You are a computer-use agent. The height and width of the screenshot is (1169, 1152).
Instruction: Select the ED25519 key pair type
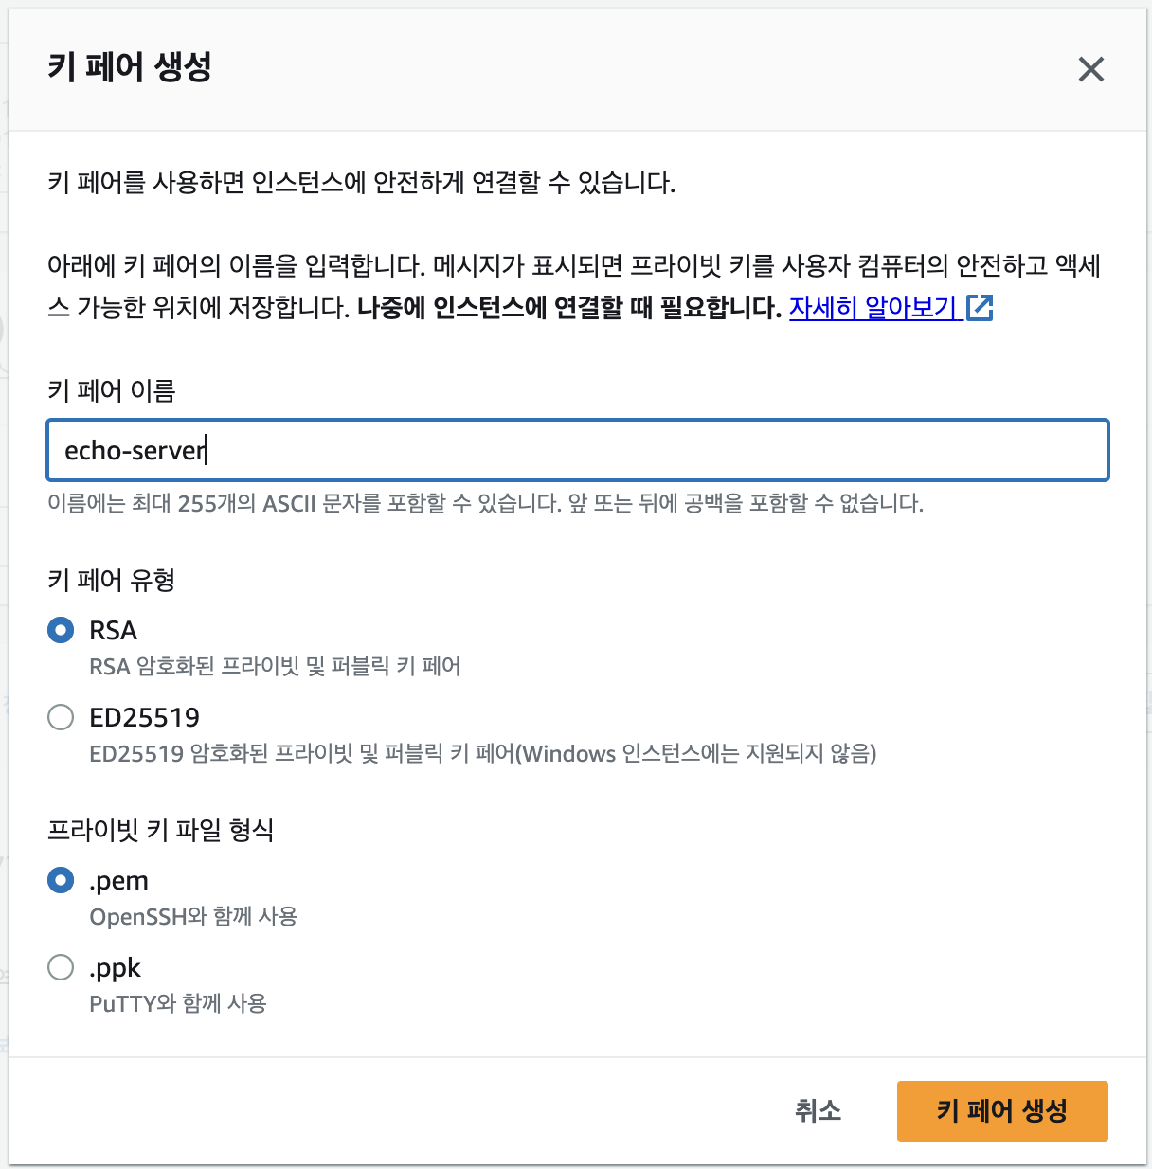click(60, 717)
